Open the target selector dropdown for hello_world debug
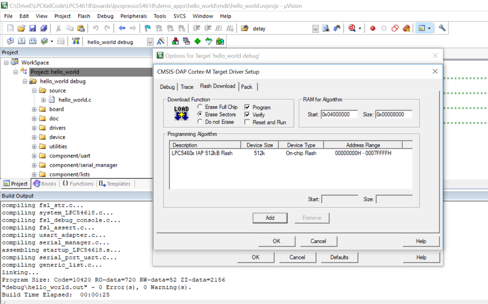Viewport: 488px width, 304px height. click(x=150, y=42)
